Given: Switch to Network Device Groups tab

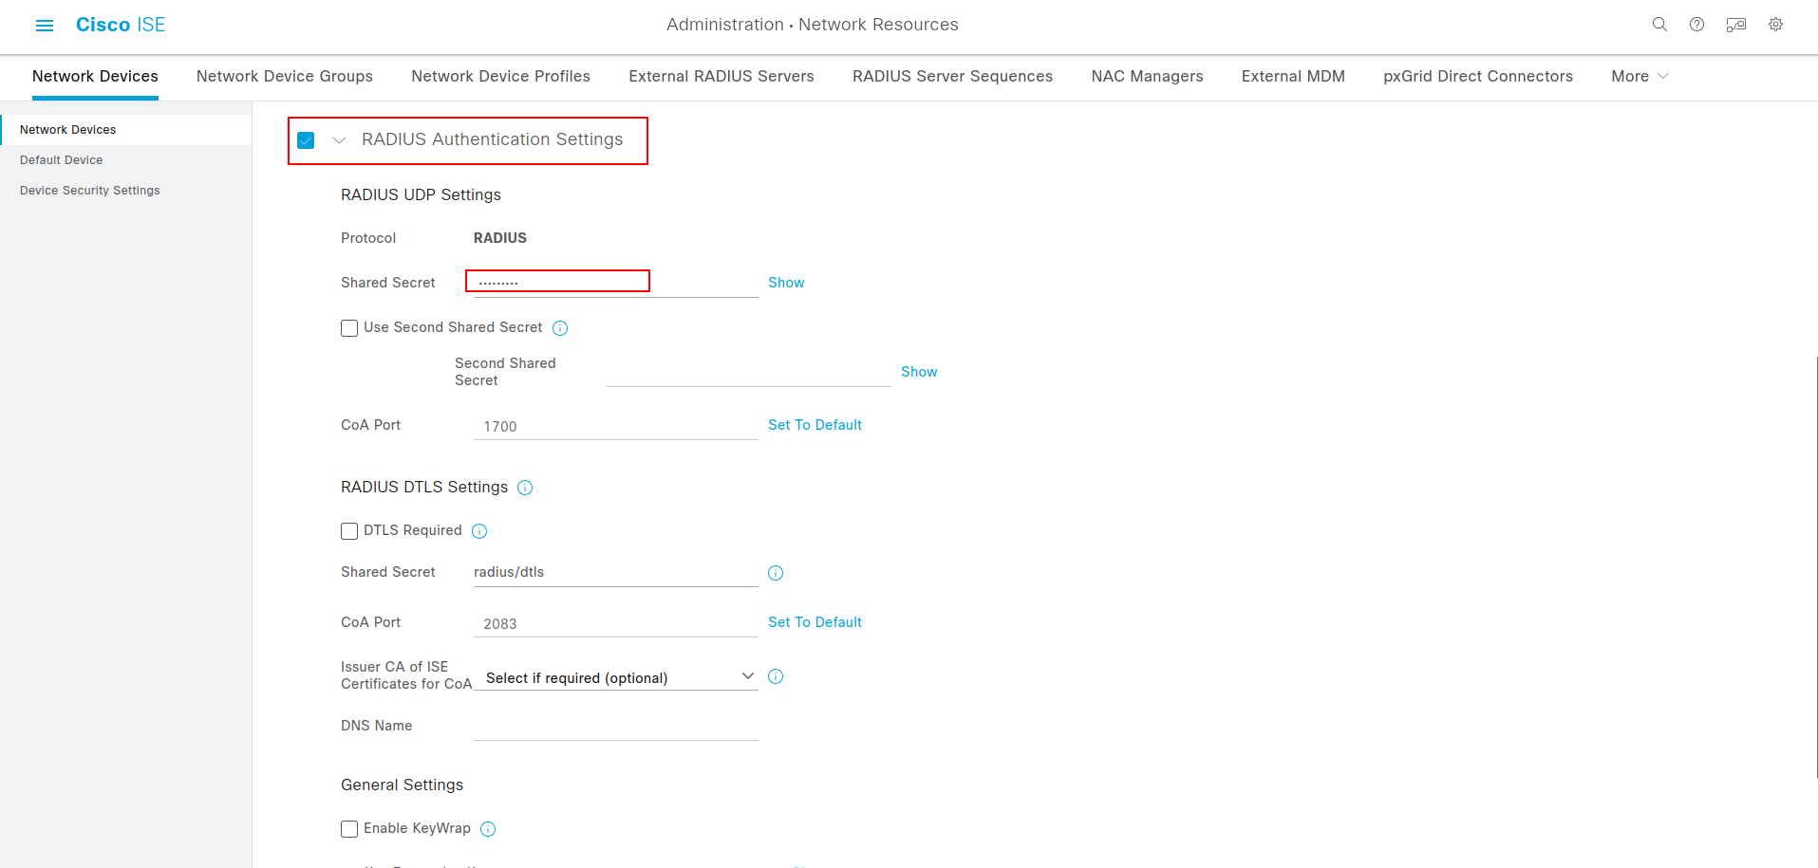Looking at the screenshot, I should point(285,77).
